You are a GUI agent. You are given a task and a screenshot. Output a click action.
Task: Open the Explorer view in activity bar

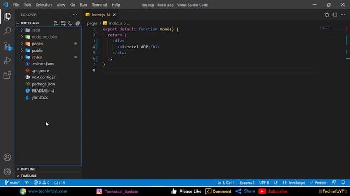click(x=7, y=16)
